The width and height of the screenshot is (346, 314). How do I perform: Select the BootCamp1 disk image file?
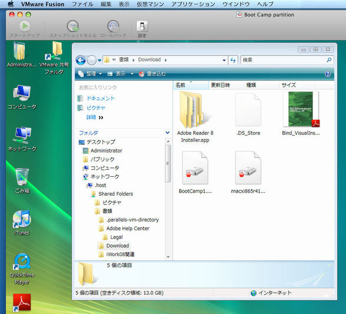195,173
